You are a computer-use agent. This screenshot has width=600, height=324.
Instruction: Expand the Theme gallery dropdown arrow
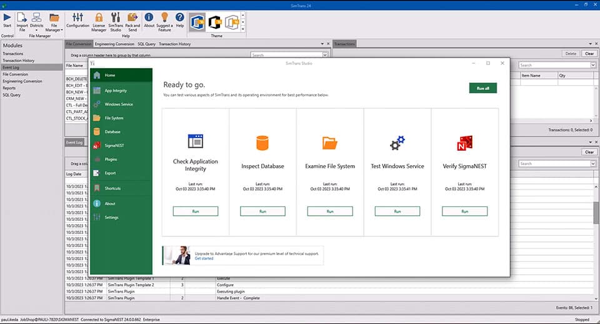(242, 29)
